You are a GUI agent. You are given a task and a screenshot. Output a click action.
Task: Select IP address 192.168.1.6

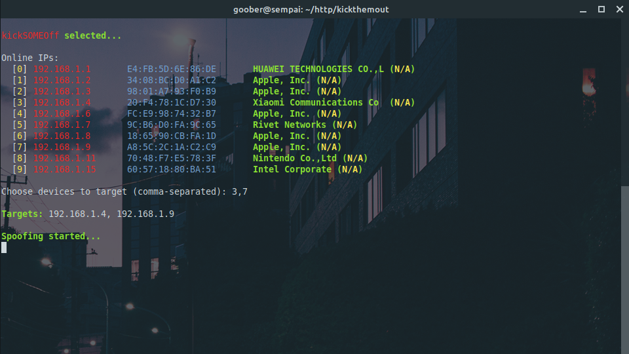62,113
